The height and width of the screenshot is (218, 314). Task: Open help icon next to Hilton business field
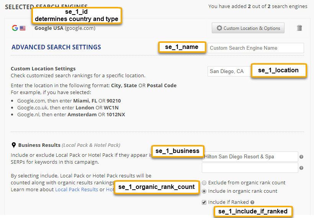301,157
